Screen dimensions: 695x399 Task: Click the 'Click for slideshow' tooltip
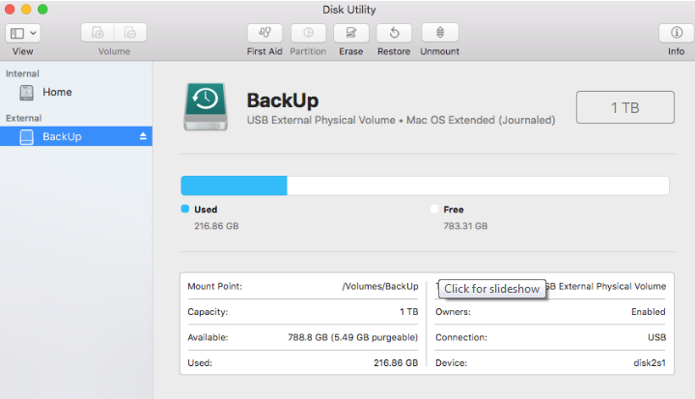(x=492, y=289)
